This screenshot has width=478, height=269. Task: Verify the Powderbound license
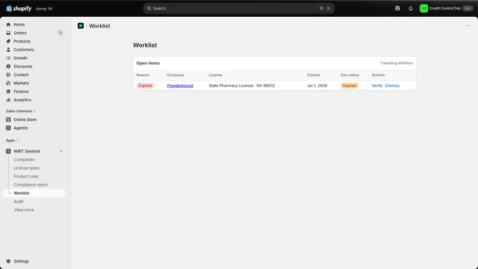377,85
